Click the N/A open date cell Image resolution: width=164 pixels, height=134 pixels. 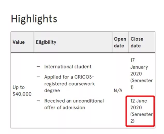click(x=118, y=91)
